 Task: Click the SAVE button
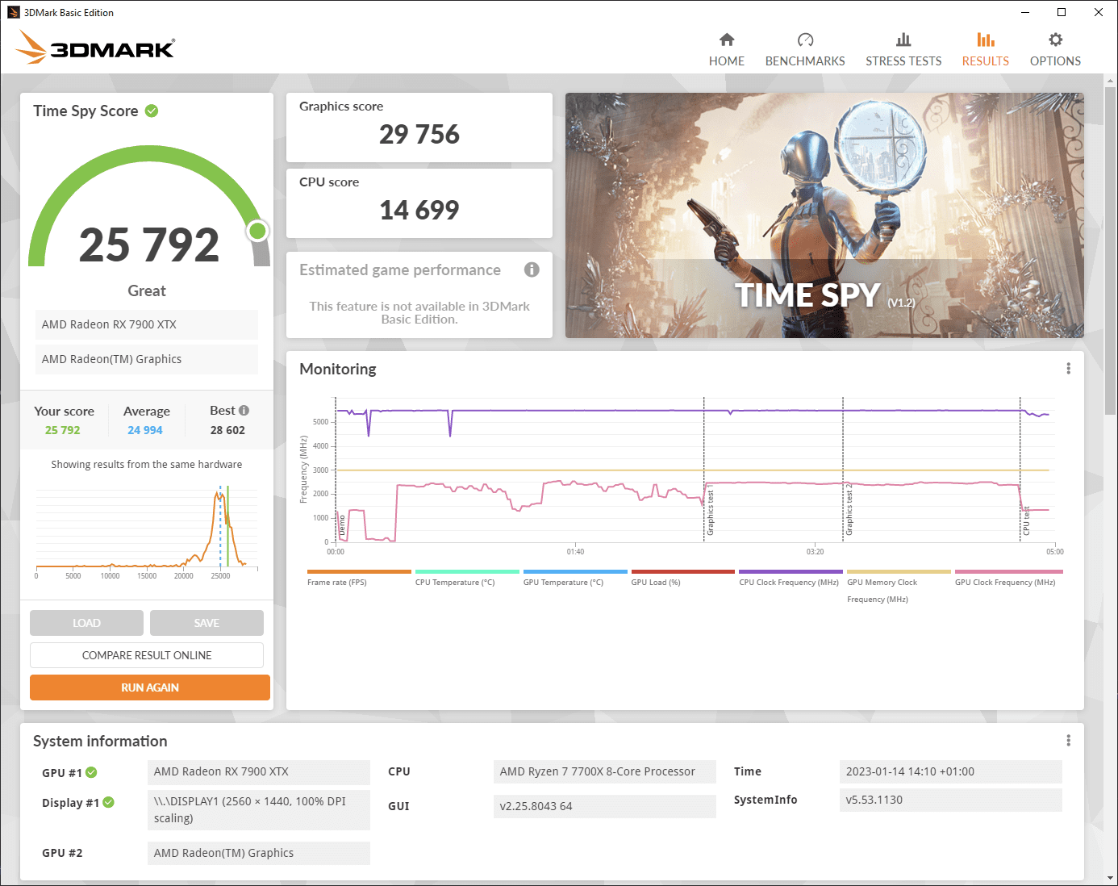(206, 623)
